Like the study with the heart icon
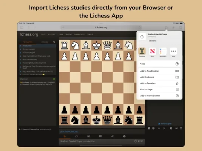Image resolution: width=202 pixels, height=151 pixels. tap(135, 141)
